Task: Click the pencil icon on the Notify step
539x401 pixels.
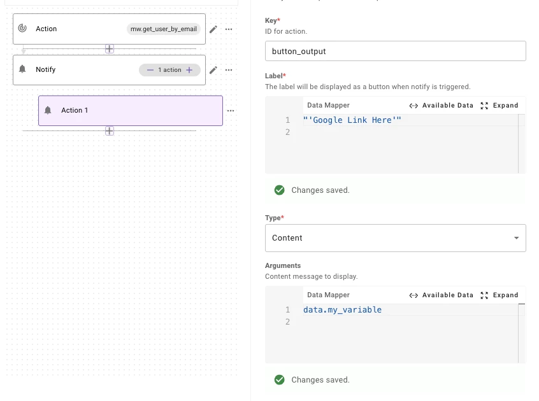Action: pos(213,70)
